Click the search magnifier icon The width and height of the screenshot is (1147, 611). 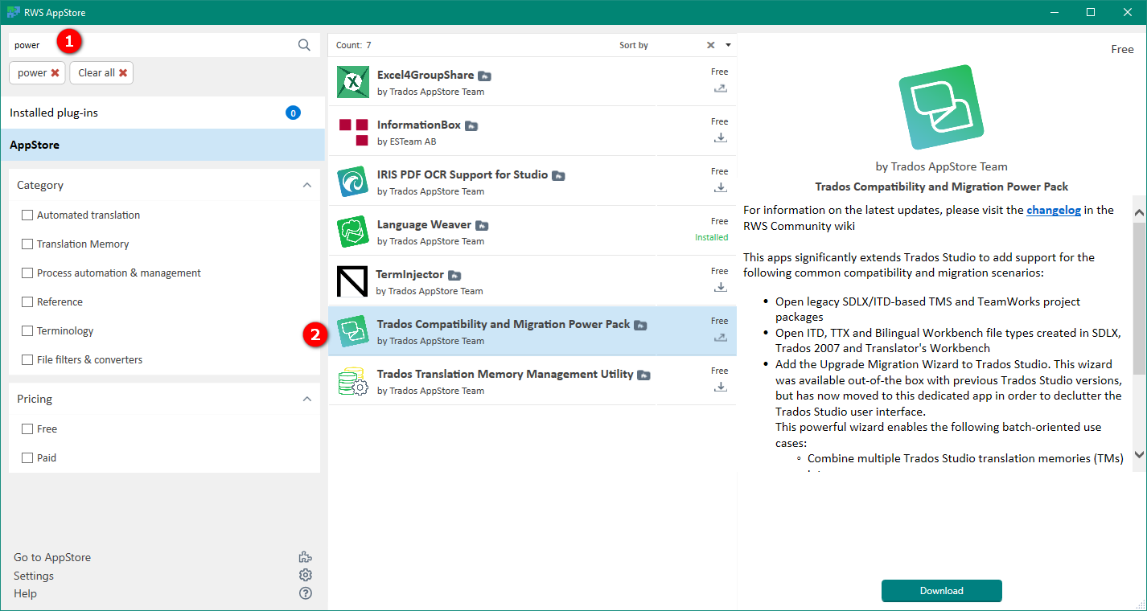click(304, 45)
